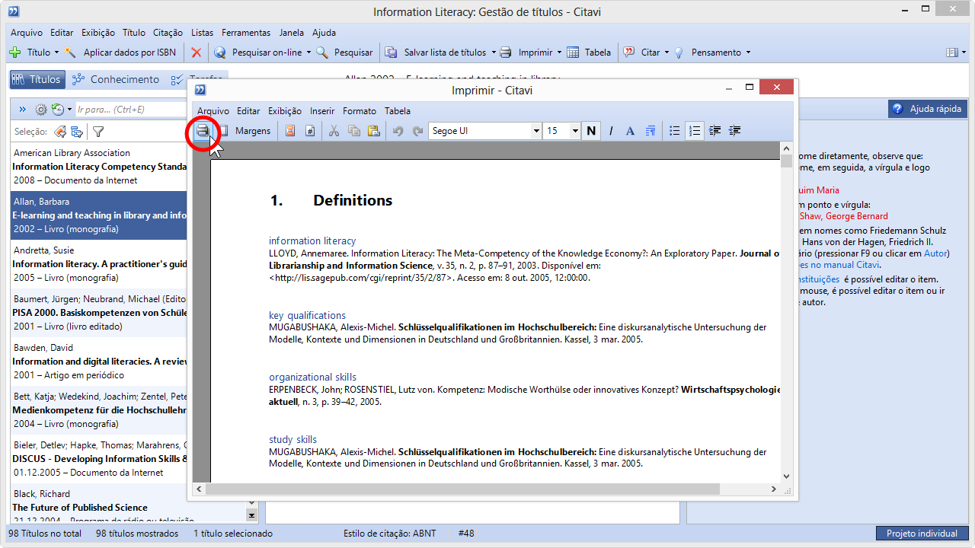The width and height of the screenshot is (975, 548).
Task: Click the filter funnel icon
Action: point(98,132)
